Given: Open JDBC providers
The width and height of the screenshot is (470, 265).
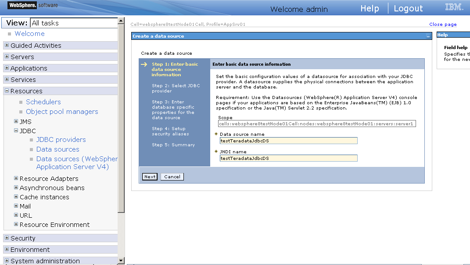Looking at the screenshot, I should pyautogui.click(x=61, y=139).
